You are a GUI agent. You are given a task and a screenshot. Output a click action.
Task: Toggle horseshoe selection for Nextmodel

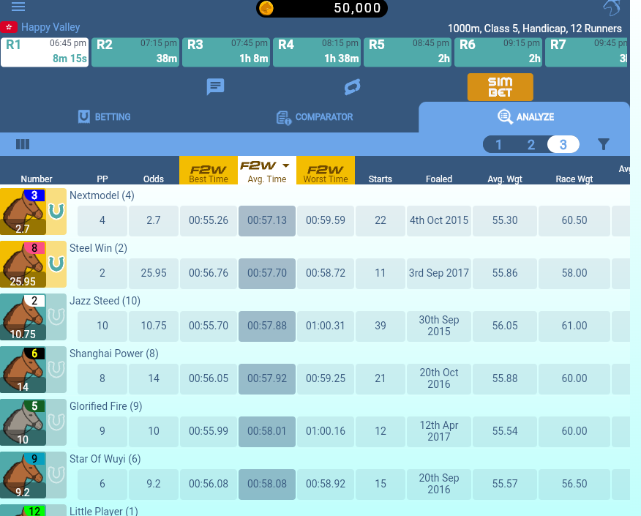click(56, 212)
